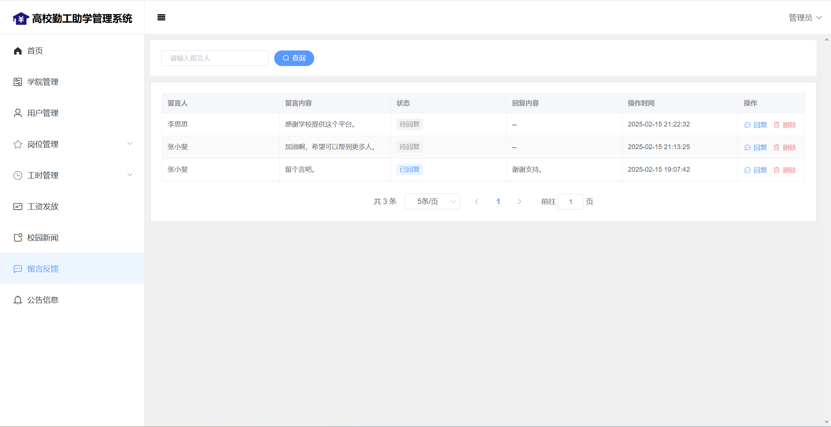This screenshot has height=427, width=831.
Task: Click the home icon beside 首页
Action: (18, 51)
